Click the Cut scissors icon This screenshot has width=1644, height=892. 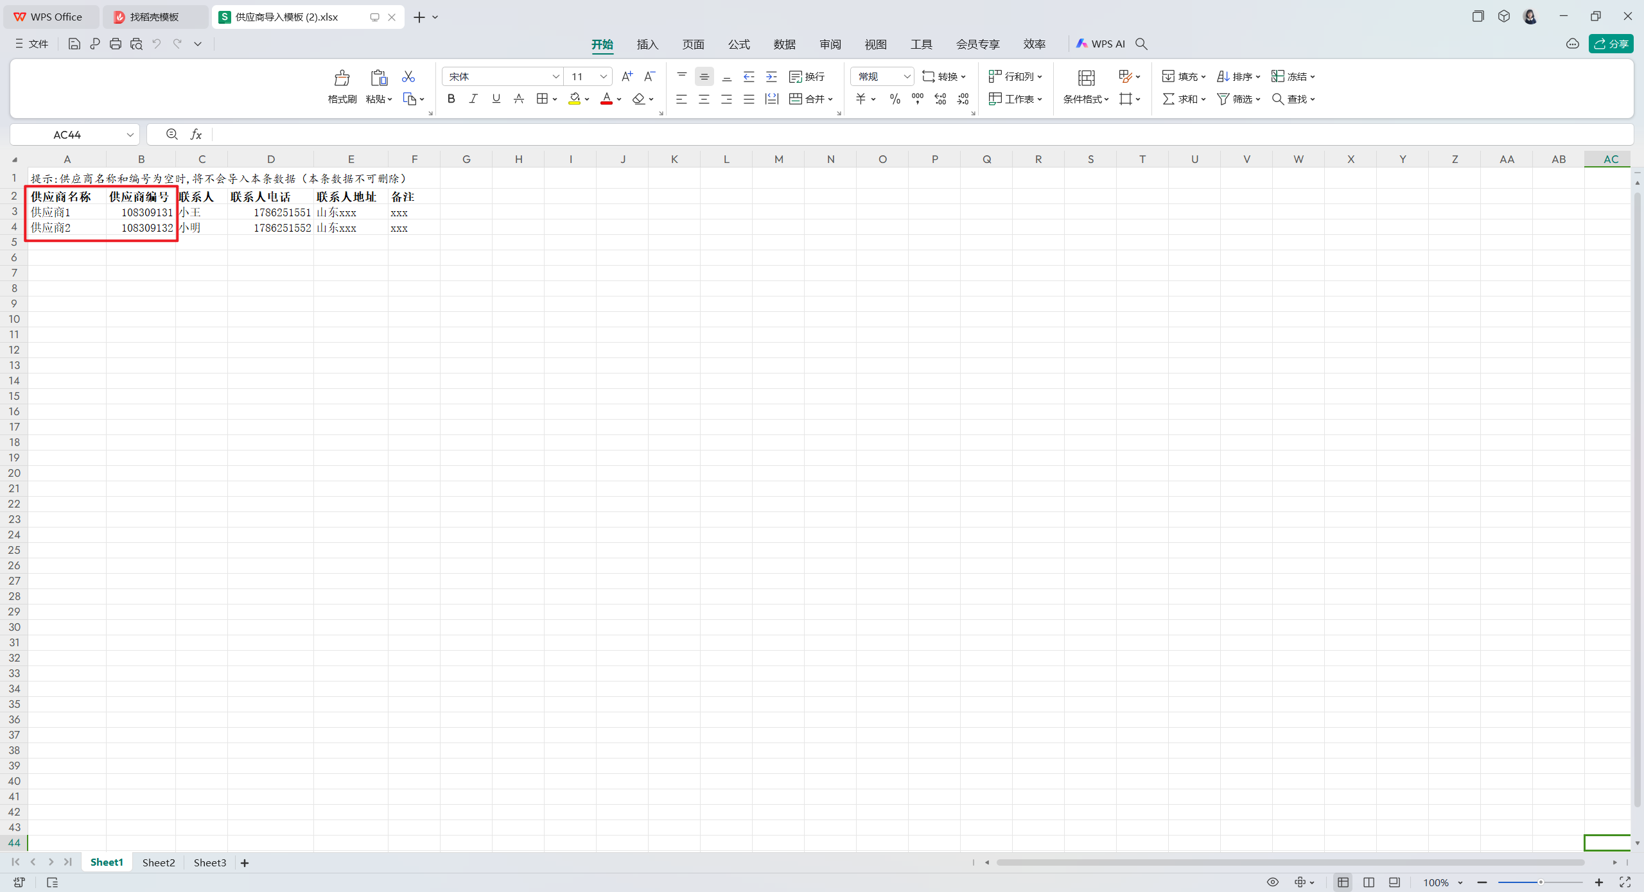(x=408, y=76)
